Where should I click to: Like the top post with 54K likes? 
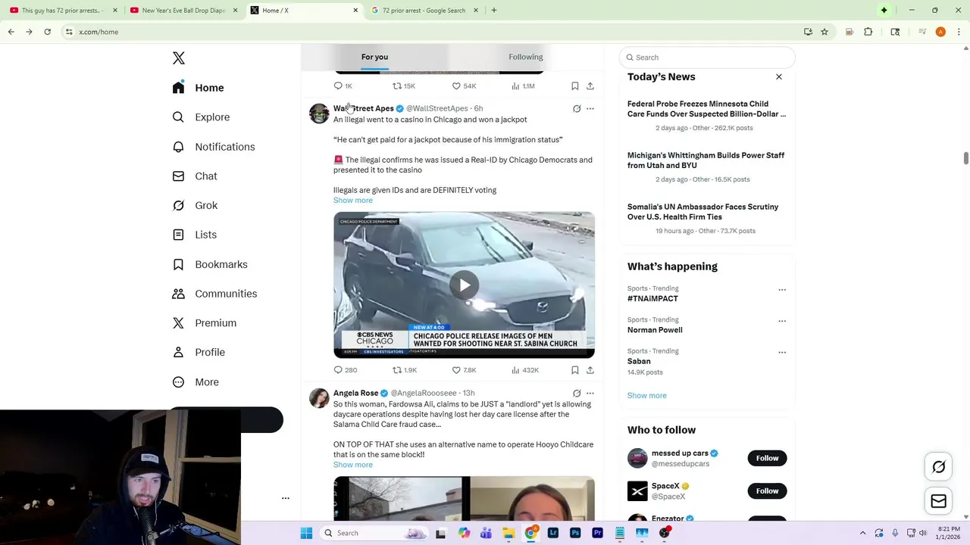(463, 86)
